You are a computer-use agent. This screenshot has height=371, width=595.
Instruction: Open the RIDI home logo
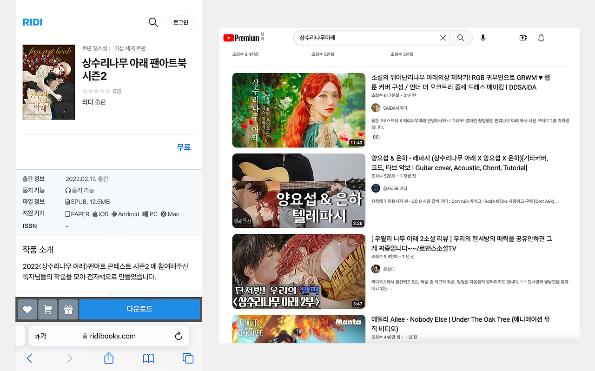(33, 22)
